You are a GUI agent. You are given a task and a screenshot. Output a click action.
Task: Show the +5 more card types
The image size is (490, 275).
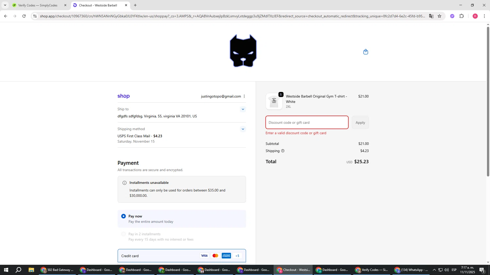click(237, 256)
